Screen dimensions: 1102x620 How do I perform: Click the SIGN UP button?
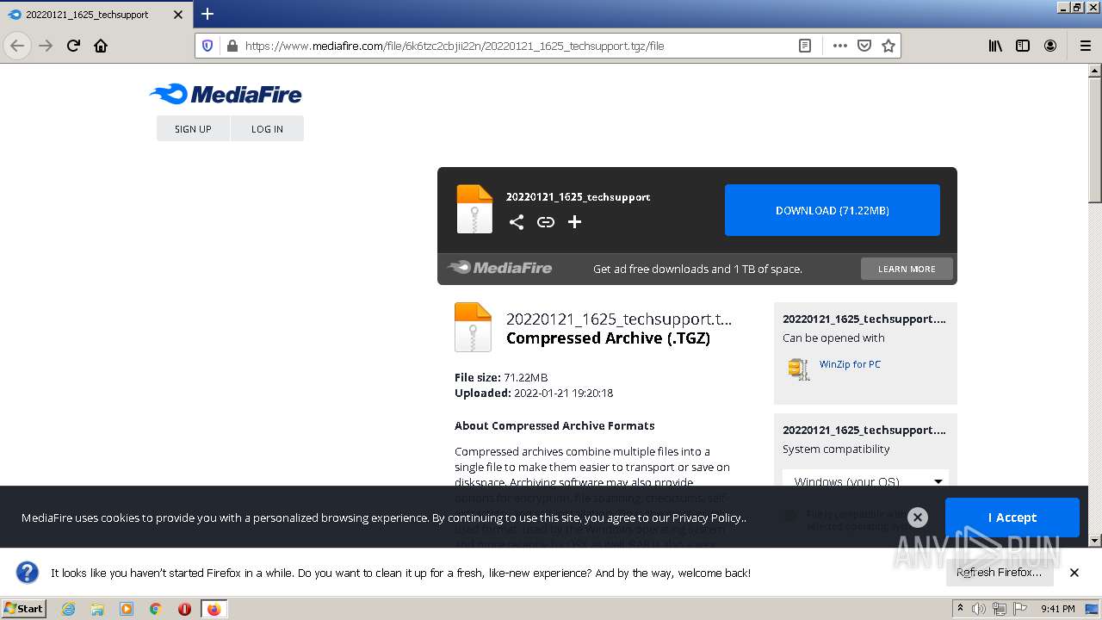click(193, 128)
